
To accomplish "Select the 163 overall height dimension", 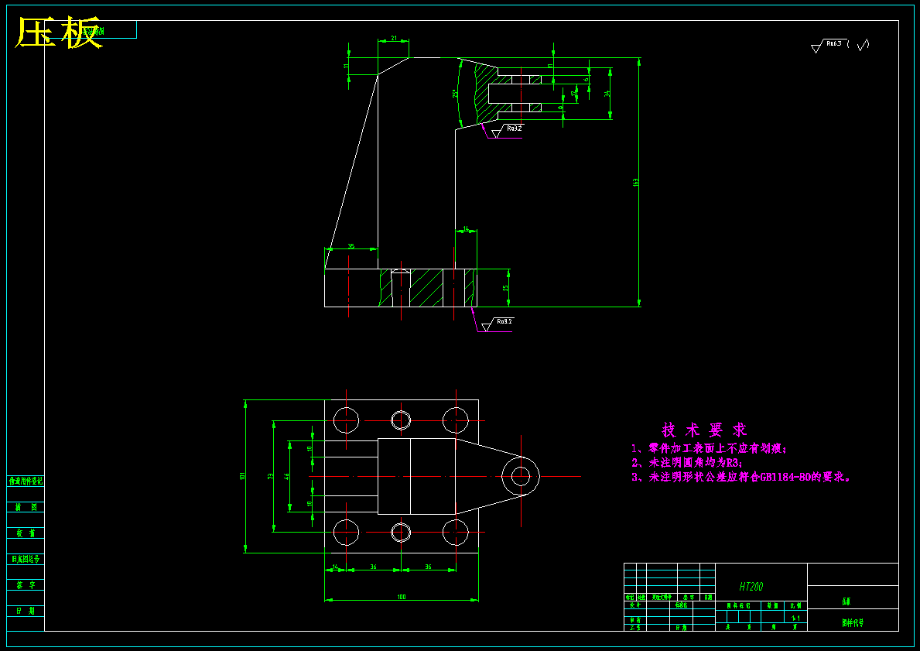I will 636,183.
